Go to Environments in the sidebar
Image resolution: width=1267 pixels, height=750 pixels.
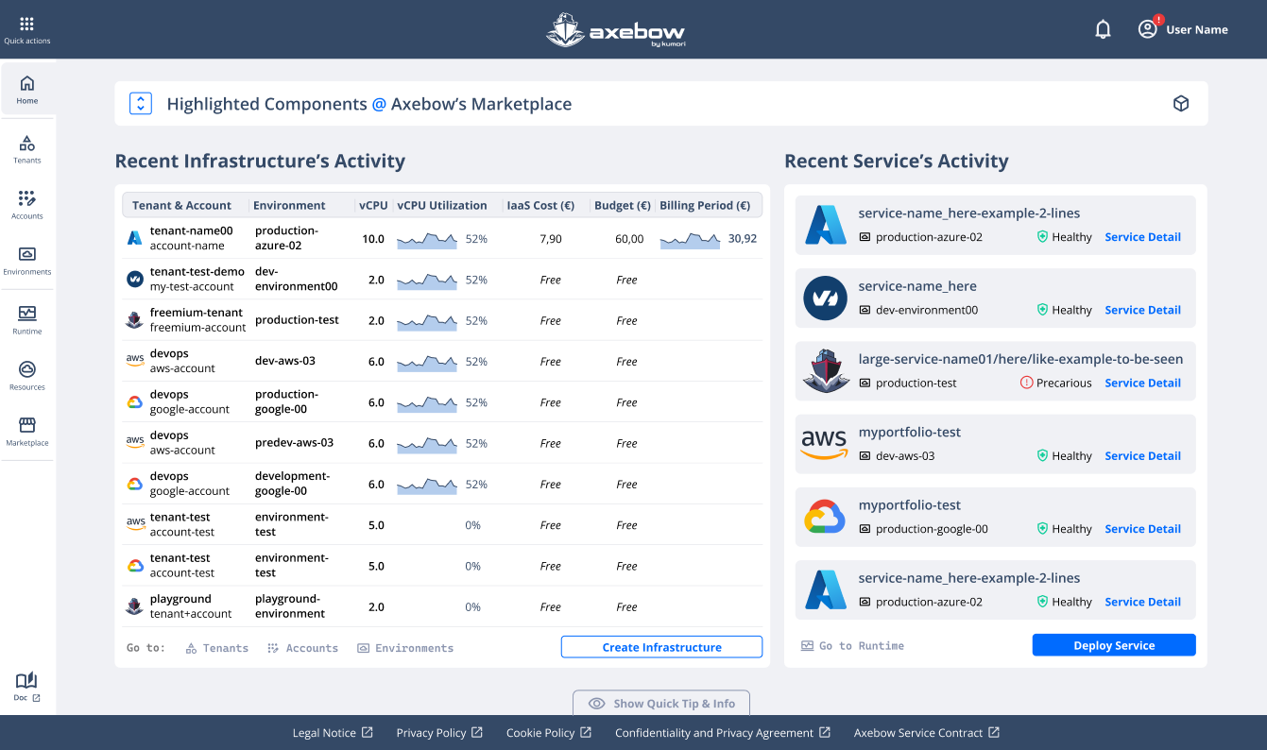pyautogui.click(x=27, y=260)
